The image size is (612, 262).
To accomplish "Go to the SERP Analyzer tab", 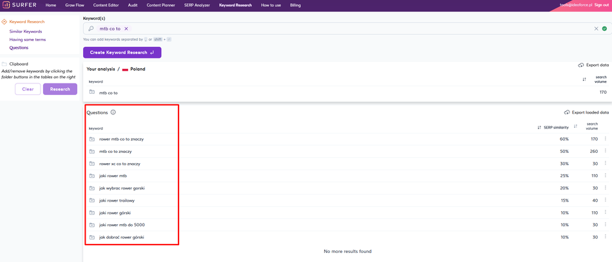I will (197, 5).
